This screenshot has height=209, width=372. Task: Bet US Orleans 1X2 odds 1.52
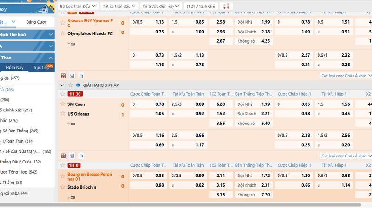220,114
